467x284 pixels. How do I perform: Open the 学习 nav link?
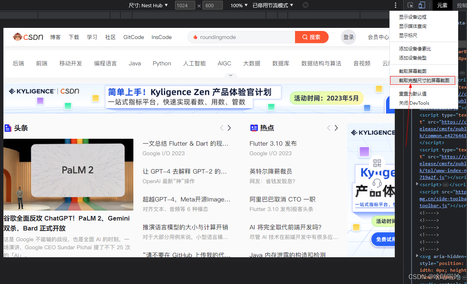(92, 37)
